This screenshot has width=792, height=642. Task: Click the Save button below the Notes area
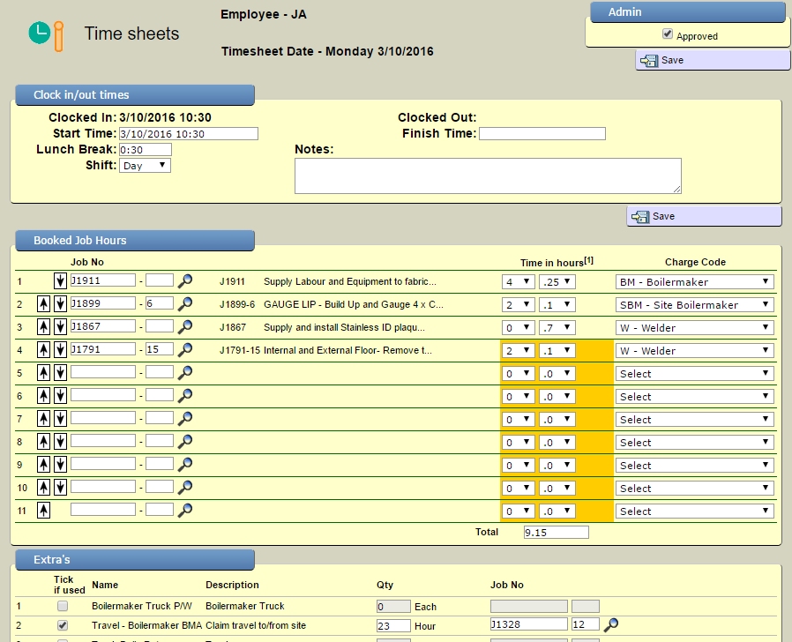(x=703, y=217)
